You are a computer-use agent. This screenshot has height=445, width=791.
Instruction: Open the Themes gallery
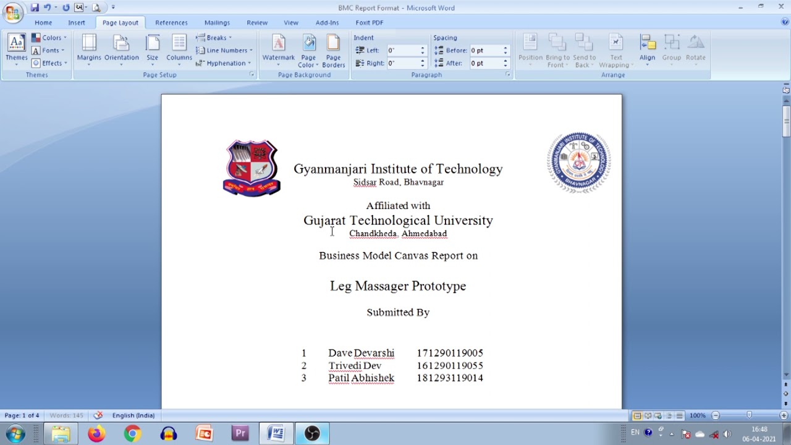17,51
